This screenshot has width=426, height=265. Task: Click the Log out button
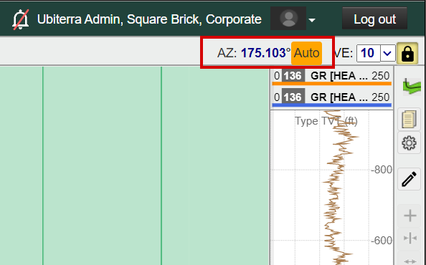point(374,19)
